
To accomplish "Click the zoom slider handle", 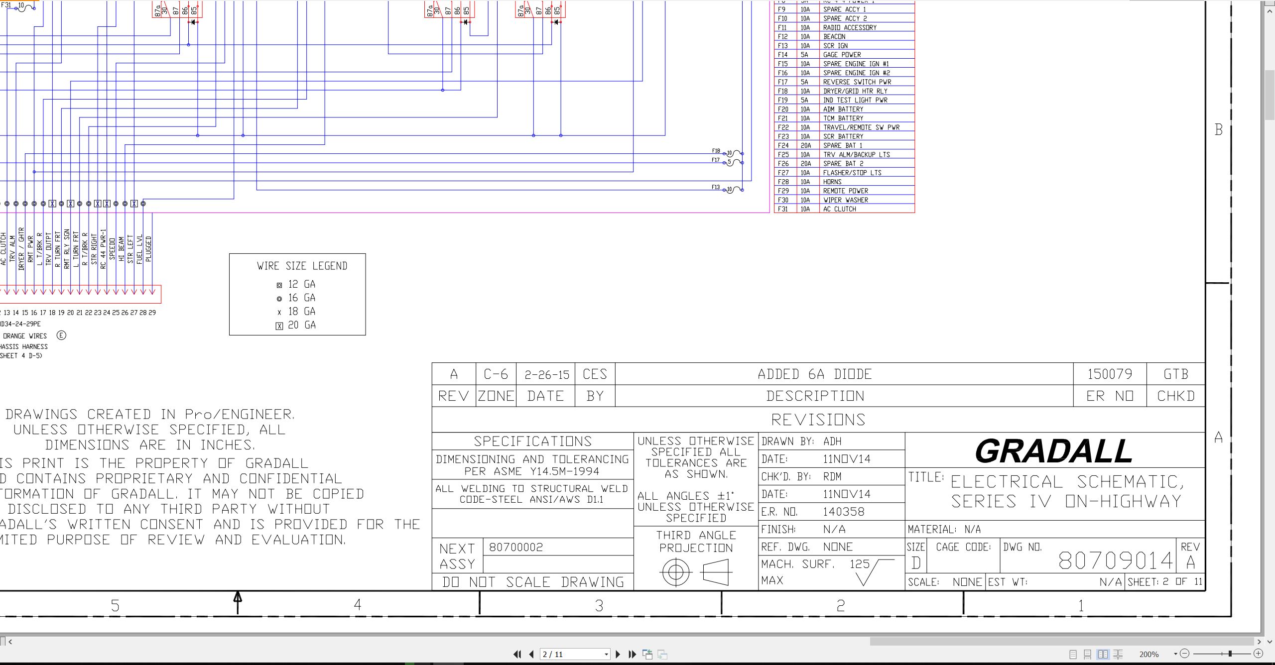I will pos(1230,654).
